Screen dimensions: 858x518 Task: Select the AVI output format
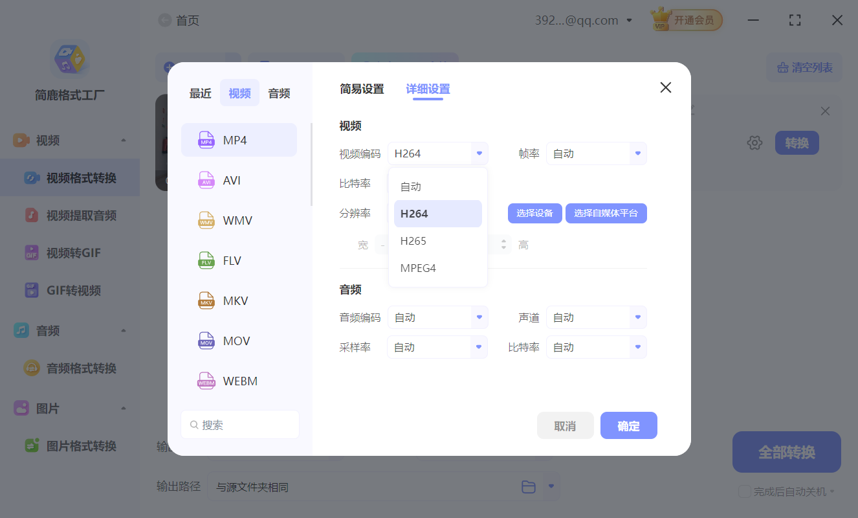(239, 180)
